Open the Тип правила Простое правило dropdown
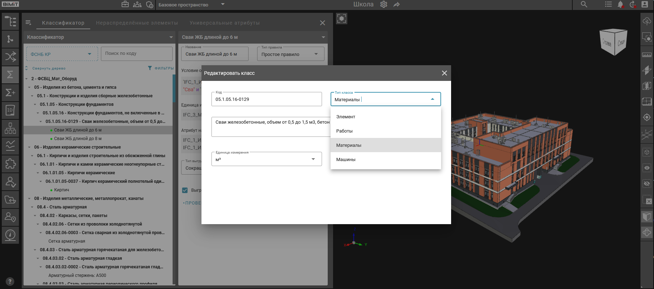 point(291,54)
